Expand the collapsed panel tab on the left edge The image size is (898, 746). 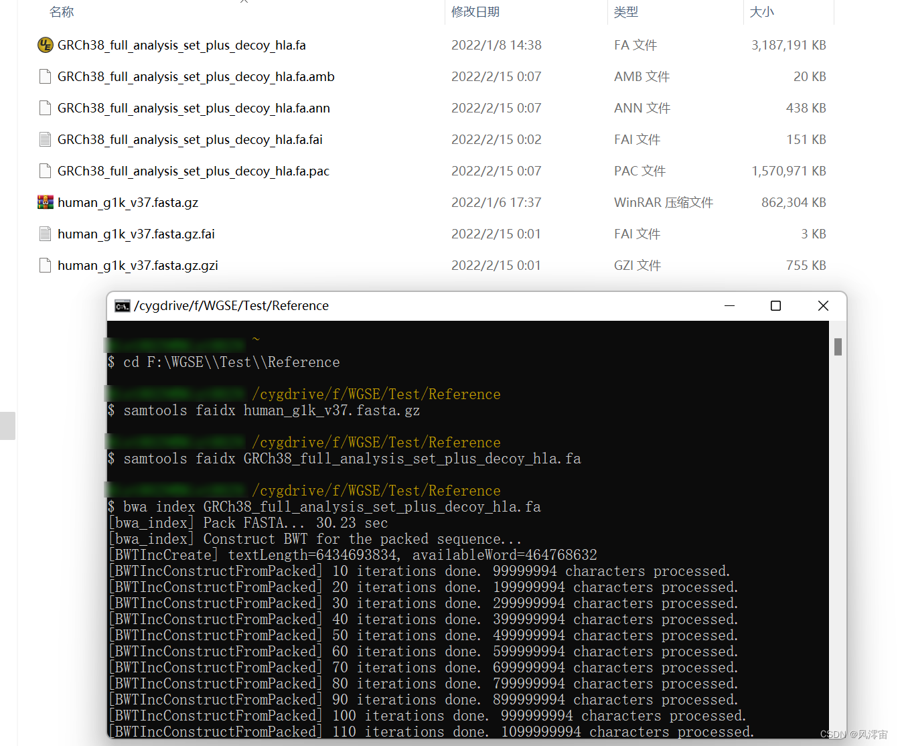7,425
